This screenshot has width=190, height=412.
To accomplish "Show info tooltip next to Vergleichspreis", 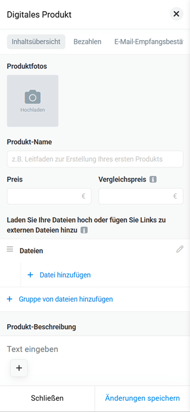I will 153,180.
